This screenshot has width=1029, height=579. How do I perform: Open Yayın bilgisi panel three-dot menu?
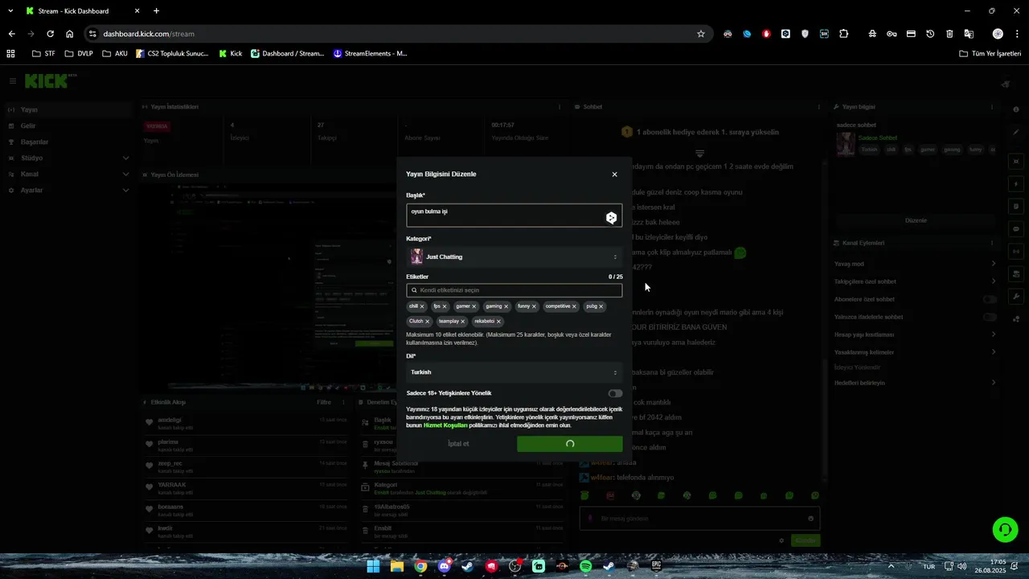[x=992, y=107]
